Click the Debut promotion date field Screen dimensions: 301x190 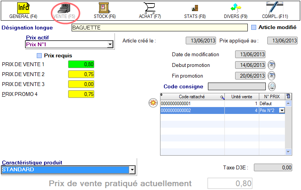[250, 65]
